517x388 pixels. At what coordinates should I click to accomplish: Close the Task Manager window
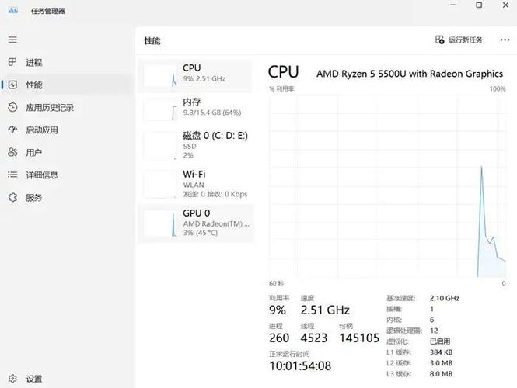505,5
